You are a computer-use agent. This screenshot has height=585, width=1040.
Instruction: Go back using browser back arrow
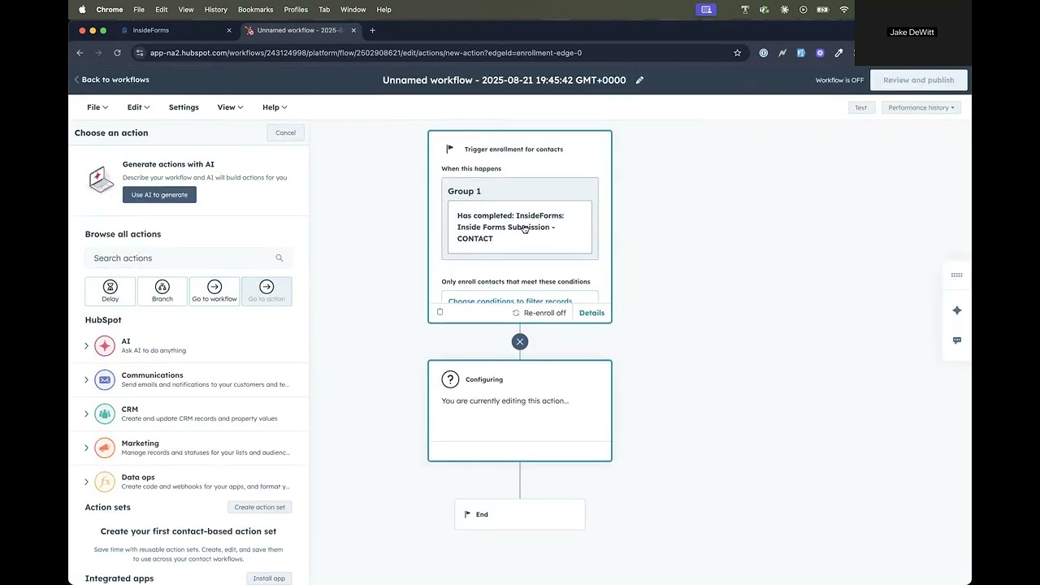point(80,53)
